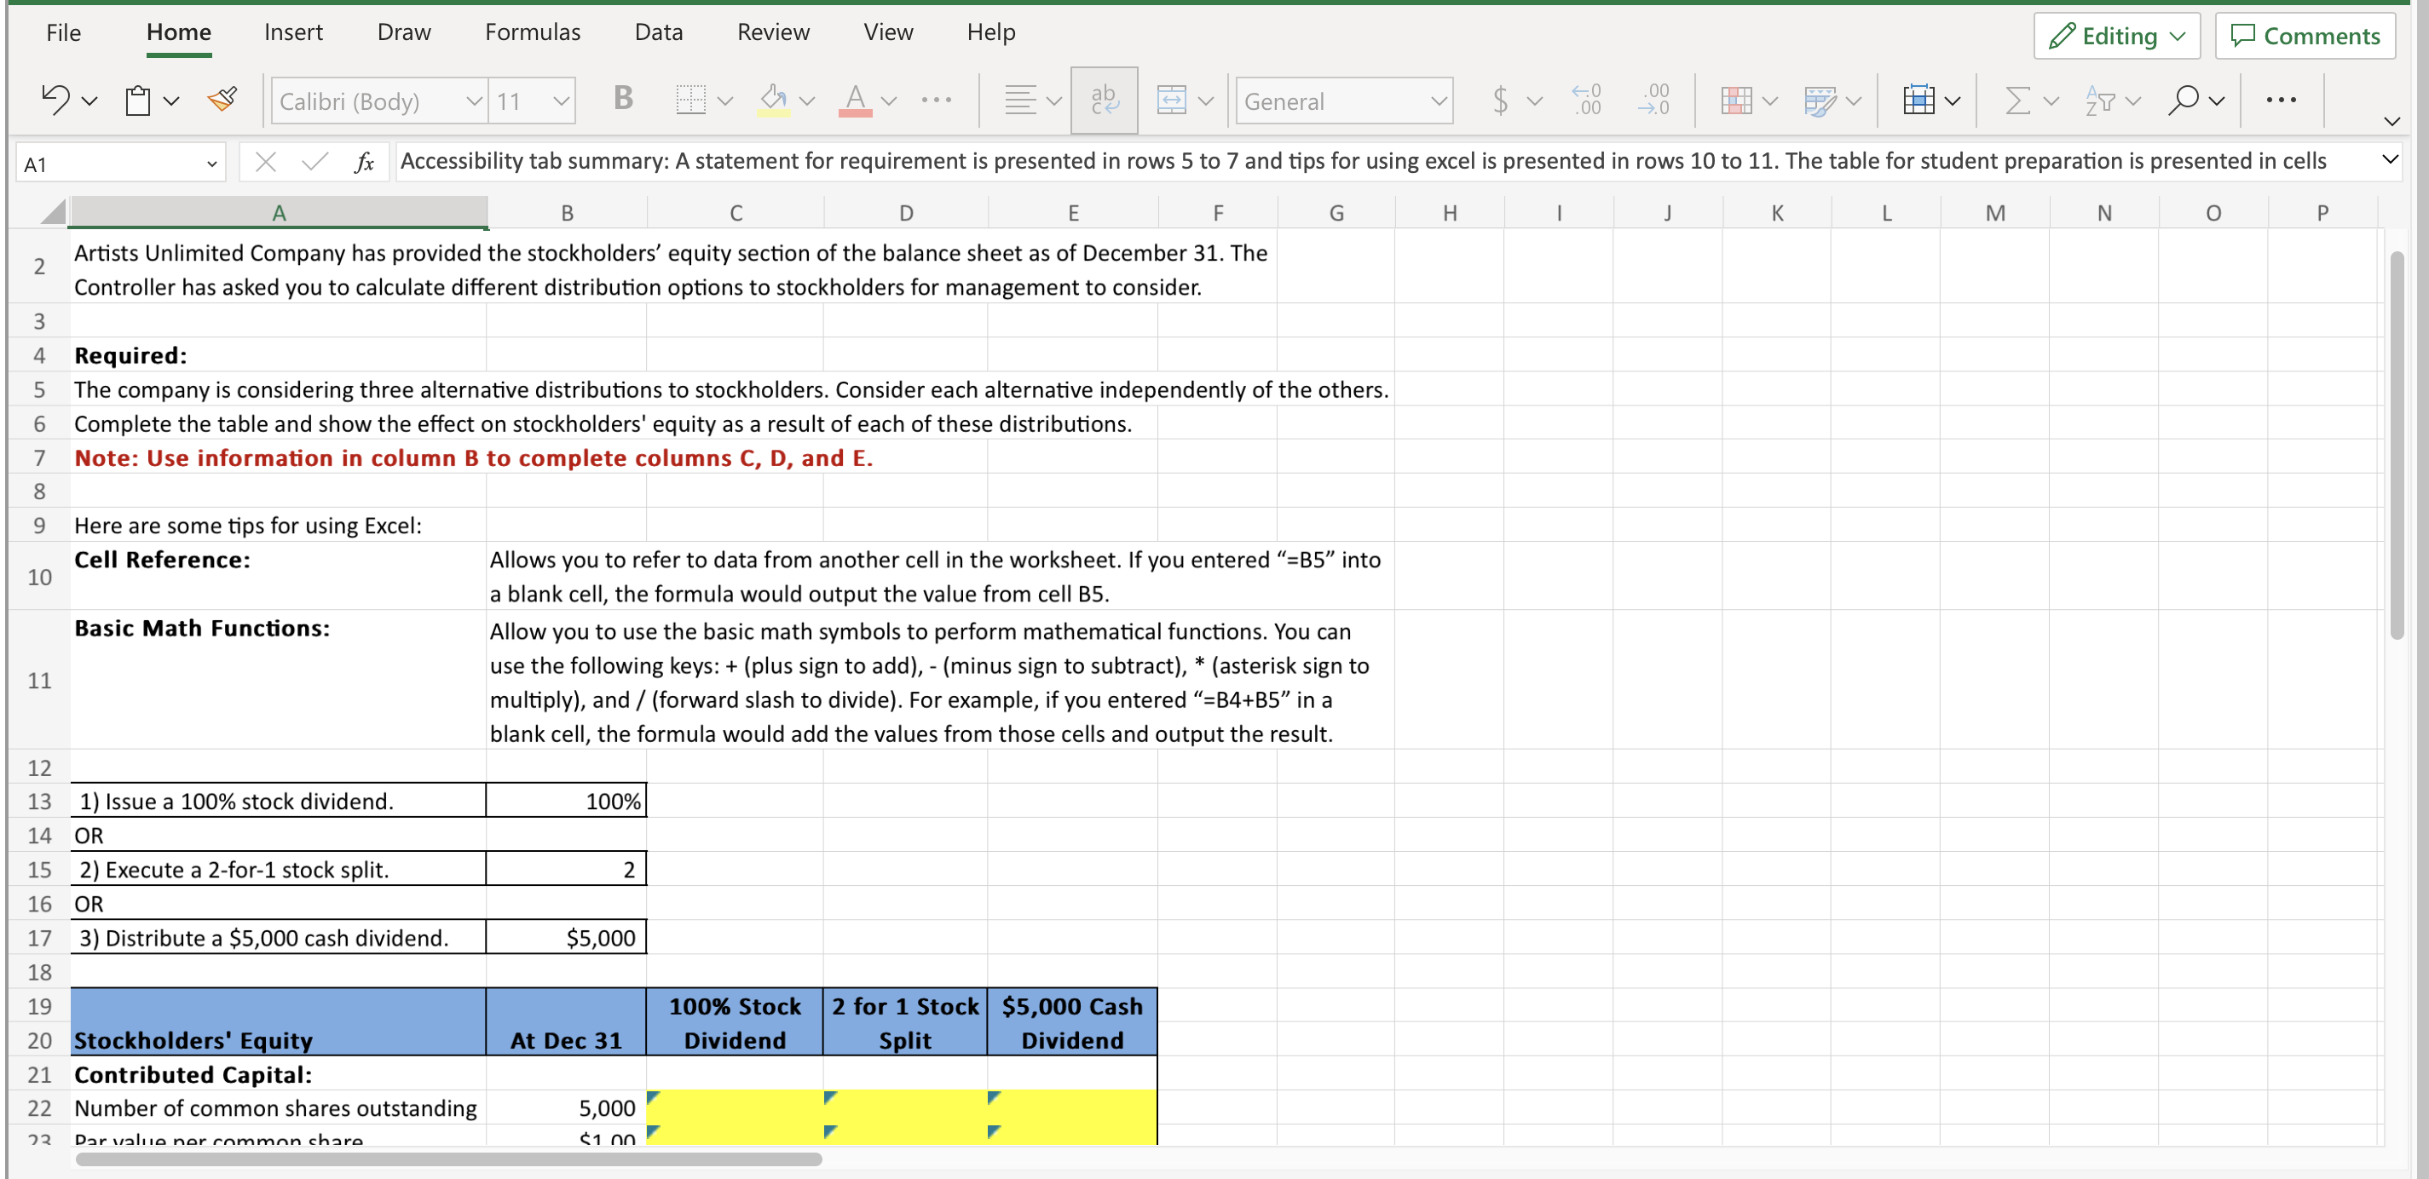Open the Find magnifier icon

point(2183,99)
